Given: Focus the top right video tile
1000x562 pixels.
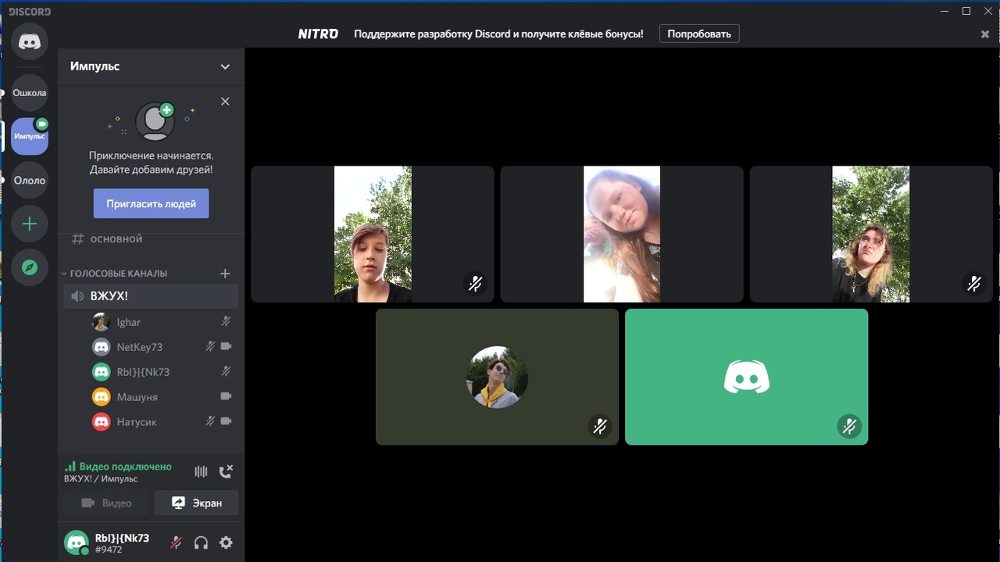Looking at the screenshot, I should point(871,234).
